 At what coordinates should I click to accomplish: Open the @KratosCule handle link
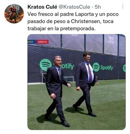(74, 7)
